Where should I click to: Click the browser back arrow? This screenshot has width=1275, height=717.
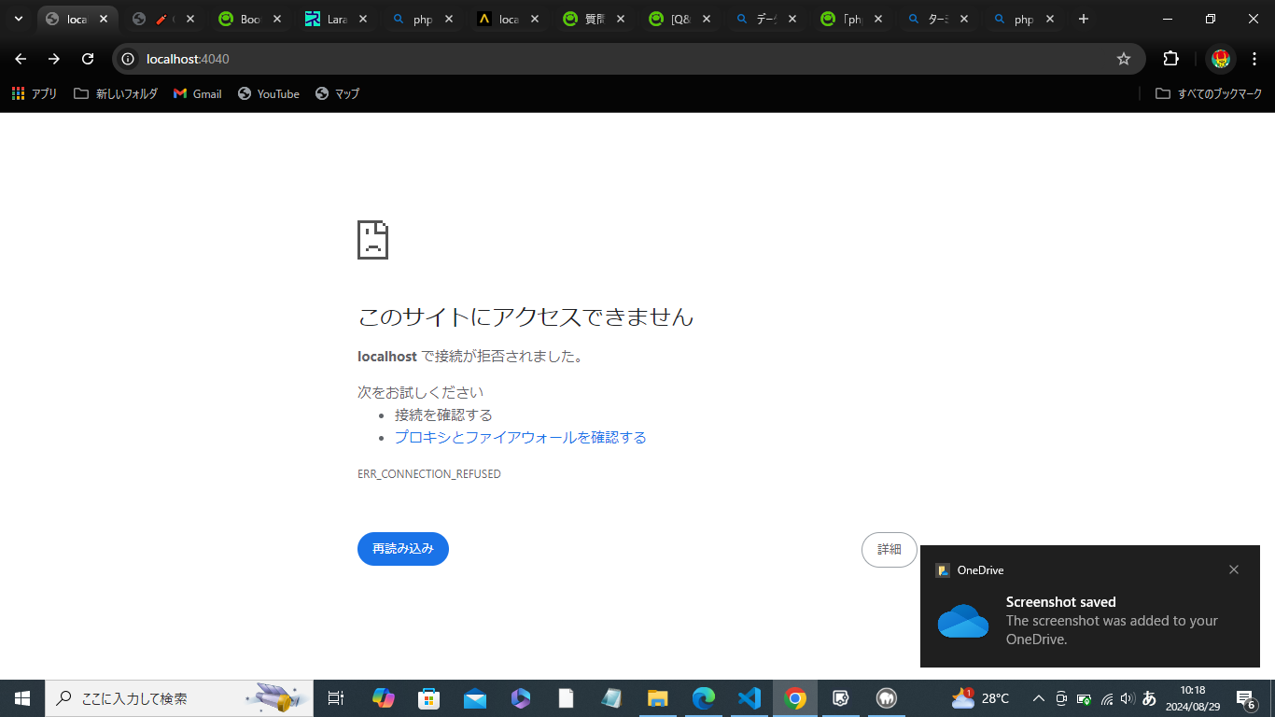[x=21, y=59]
